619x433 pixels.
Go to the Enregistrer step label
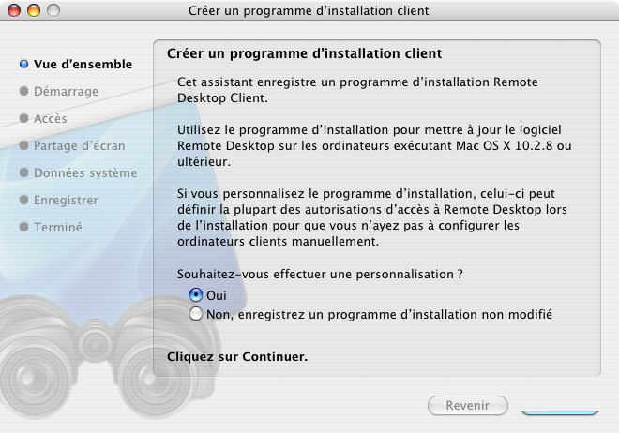[x=66, y=200]
